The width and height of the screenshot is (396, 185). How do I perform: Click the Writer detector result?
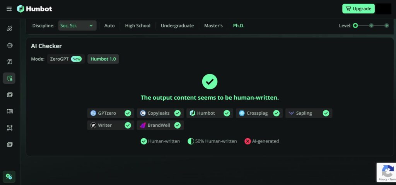(111, 125)
